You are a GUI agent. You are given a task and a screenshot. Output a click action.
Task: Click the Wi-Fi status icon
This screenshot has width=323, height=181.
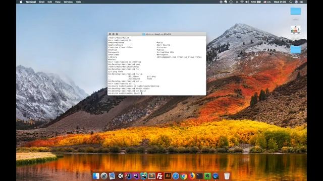pyautogui.click(x=242, y=2)
